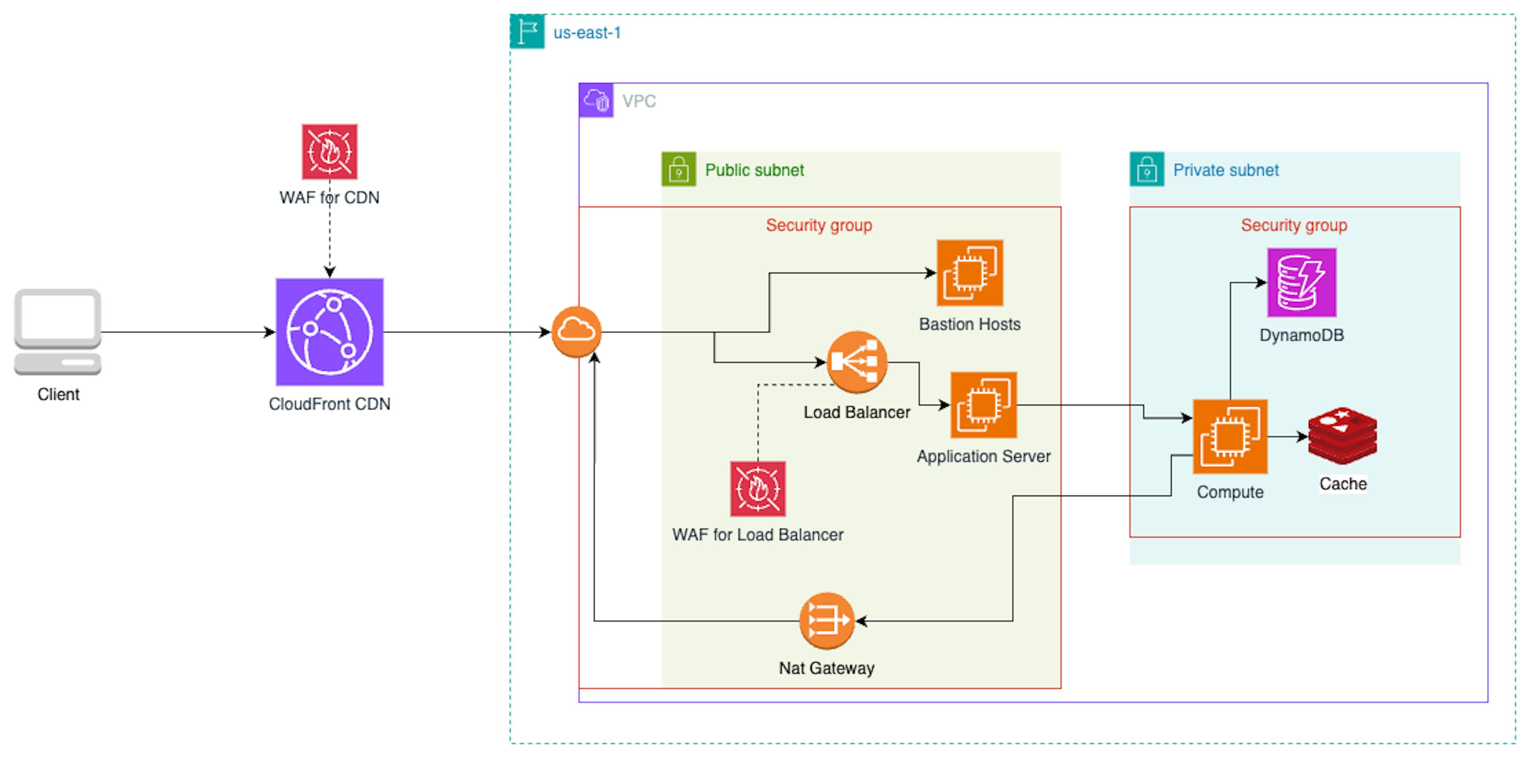This screenshot has width=1530, height=758.
Task: Click the 'Bastion Hosts' label
Action: pyautogui.click(x=970, y=324)
